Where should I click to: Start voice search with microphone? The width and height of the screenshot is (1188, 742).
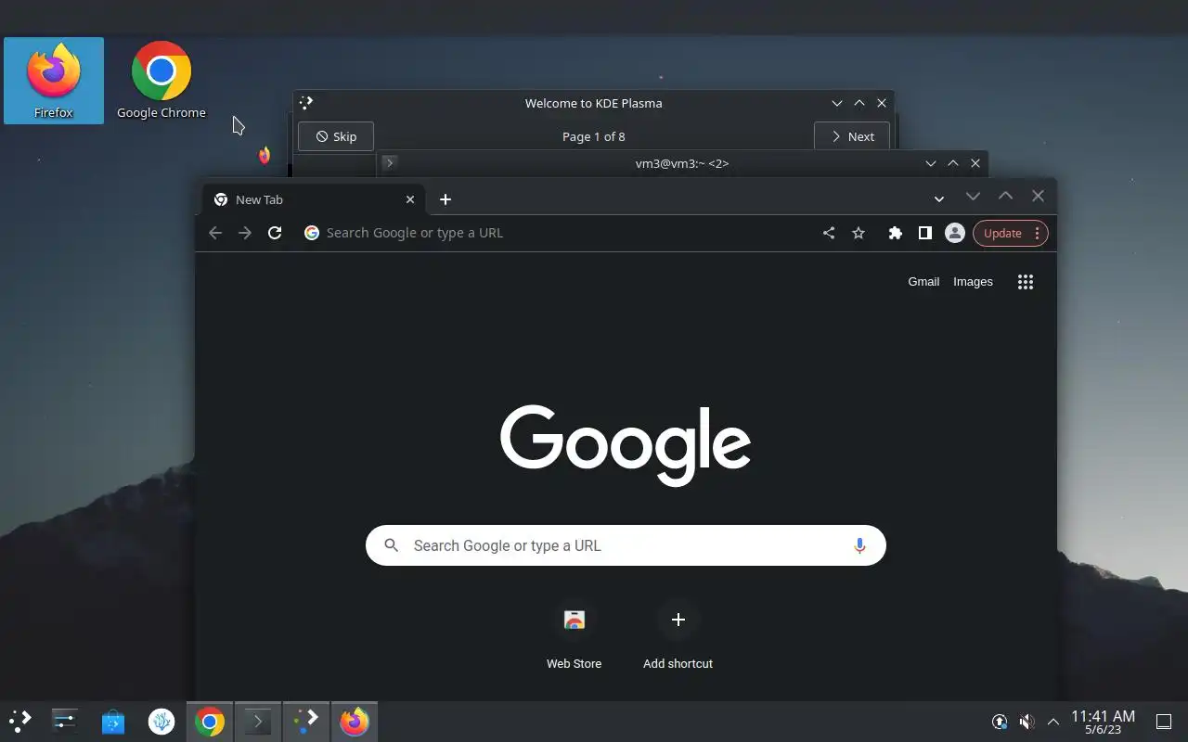[x=859, y=545]
